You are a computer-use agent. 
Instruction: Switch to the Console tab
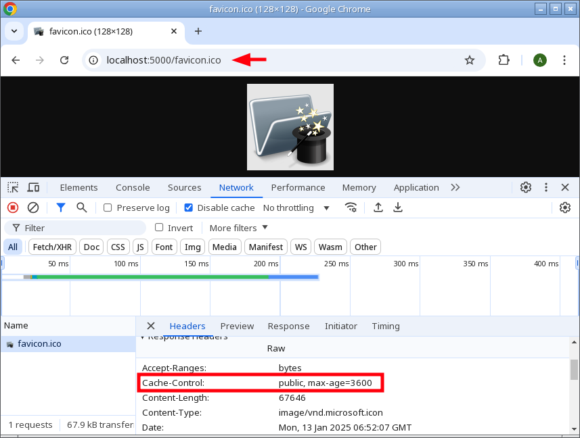[133, 188]
